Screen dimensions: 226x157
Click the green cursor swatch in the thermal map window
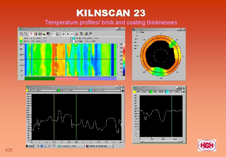[21, 41]
